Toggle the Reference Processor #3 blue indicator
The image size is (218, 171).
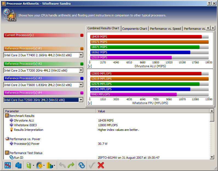coord(82,78)
